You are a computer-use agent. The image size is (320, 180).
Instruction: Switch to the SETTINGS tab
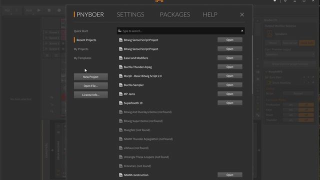tap(130, 14)
